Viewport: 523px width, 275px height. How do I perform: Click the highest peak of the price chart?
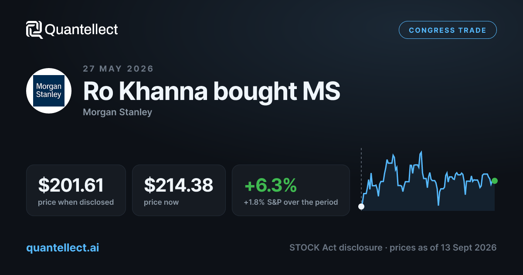(421, 152)
